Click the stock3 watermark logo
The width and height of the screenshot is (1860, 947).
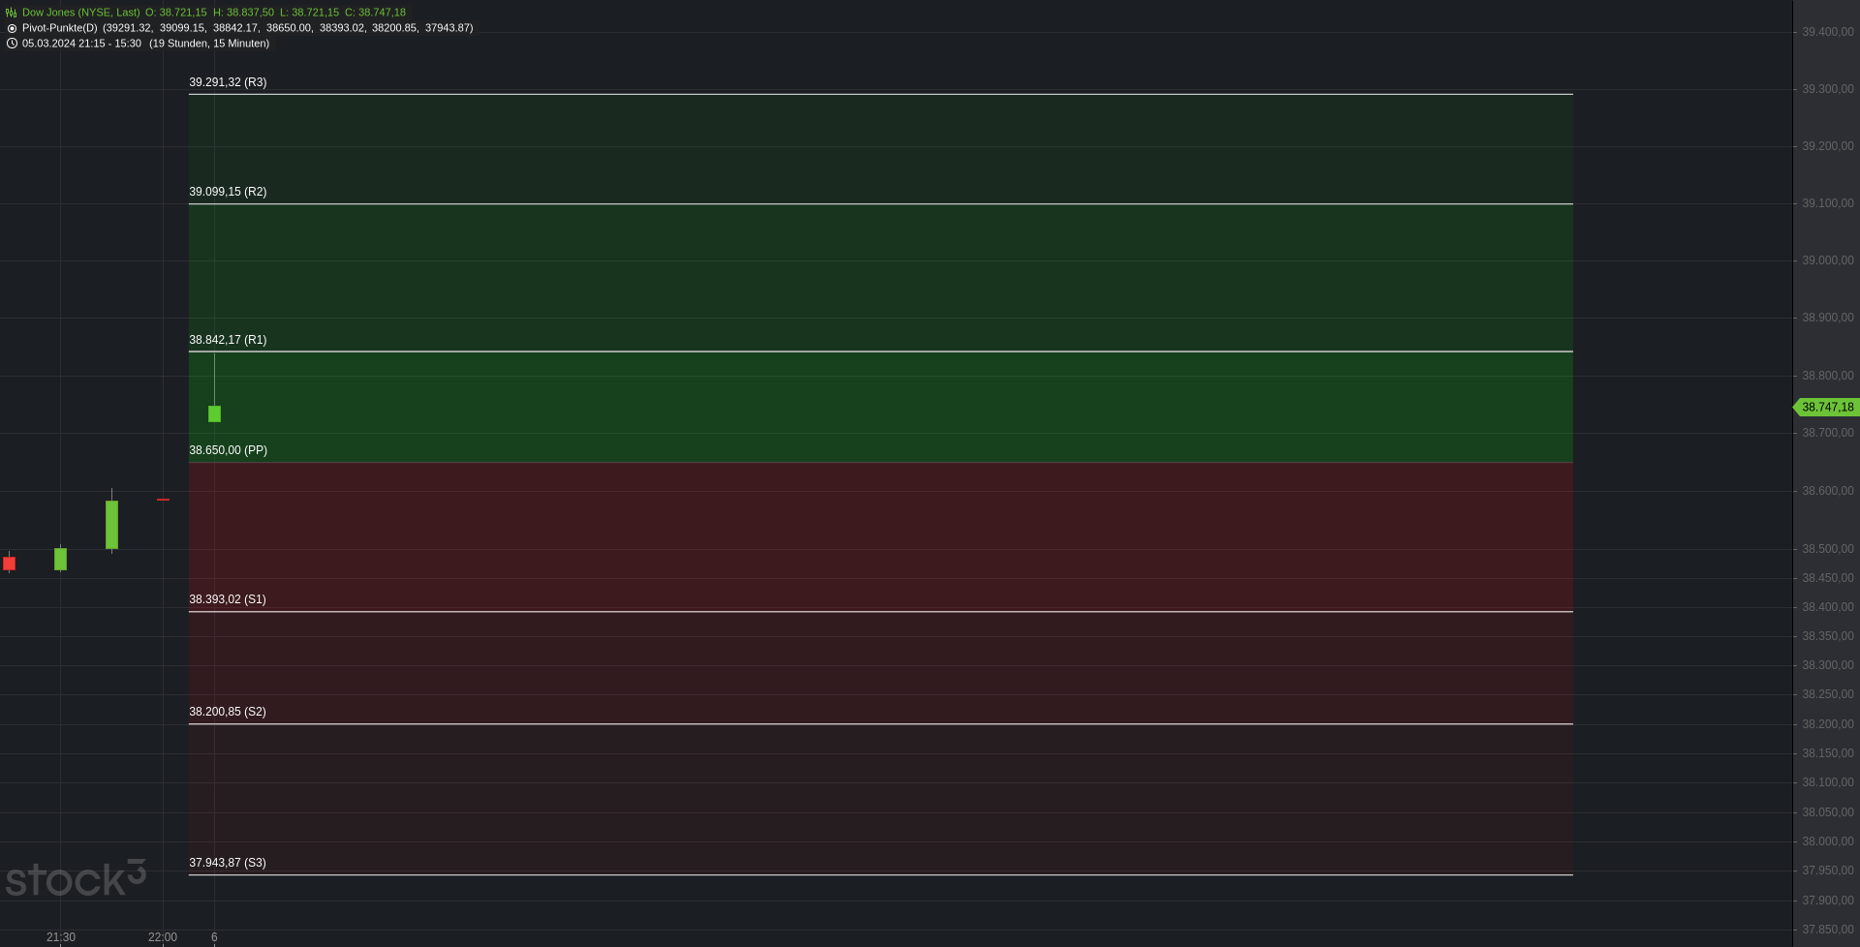coord(75,878)
